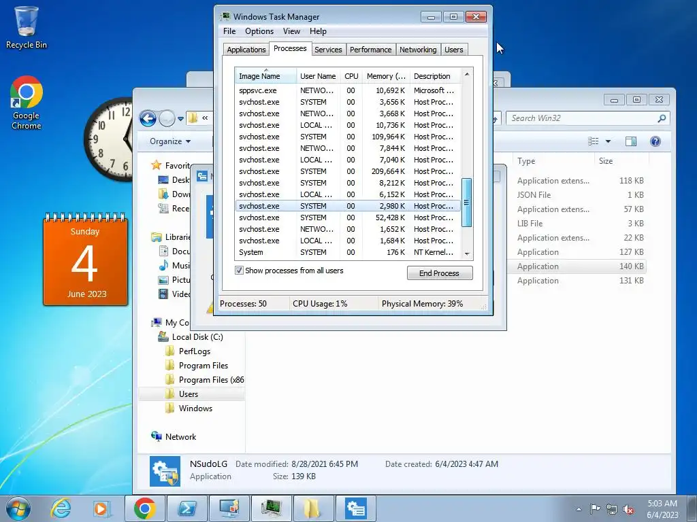
Task: Select the Program Files folder
Action: click(203, 365)
